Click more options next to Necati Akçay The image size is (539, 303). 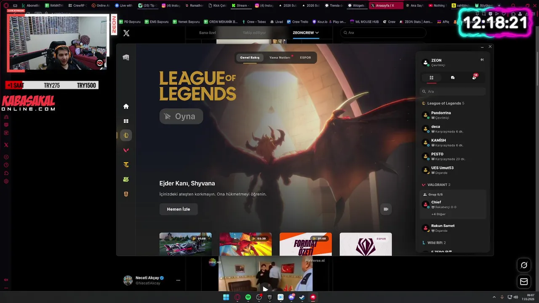[178, 280]
